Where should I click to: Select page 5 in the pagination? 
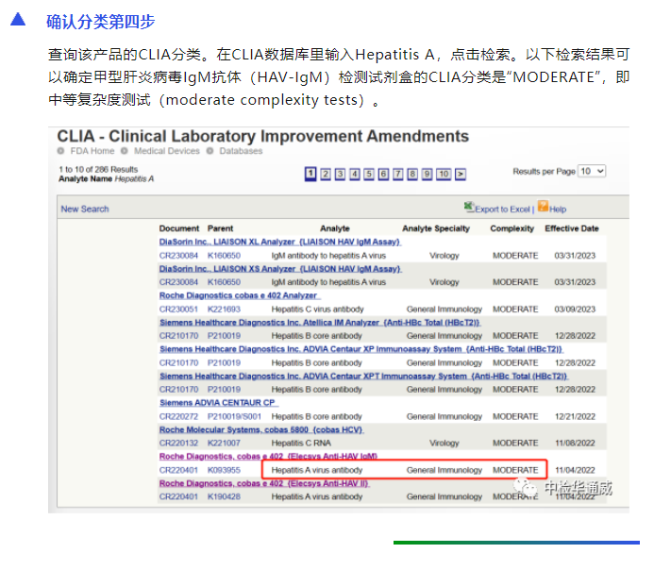(369, 174)
